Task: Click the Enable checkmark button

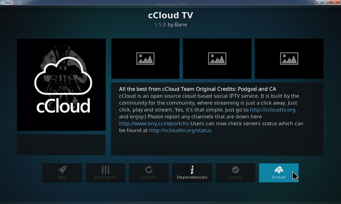Action: (235, 173)
